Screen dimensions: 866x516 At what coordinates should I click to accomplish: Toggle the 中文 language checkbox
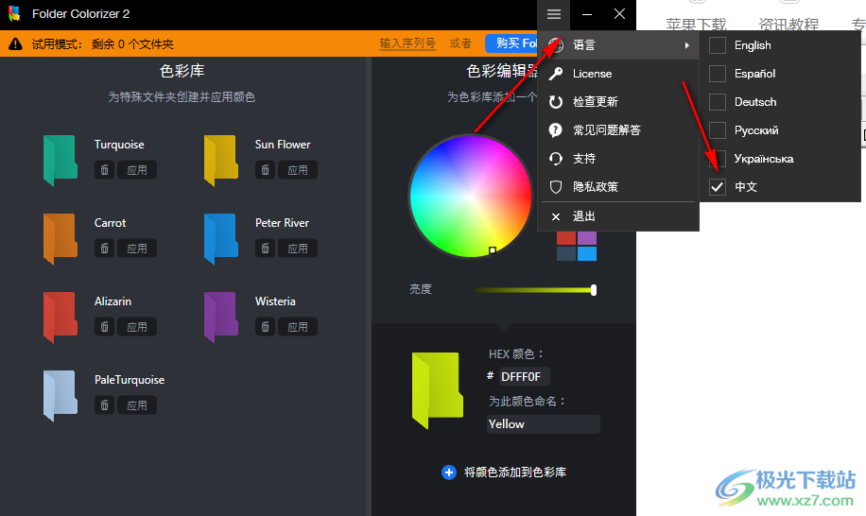[x=718, y=187]
